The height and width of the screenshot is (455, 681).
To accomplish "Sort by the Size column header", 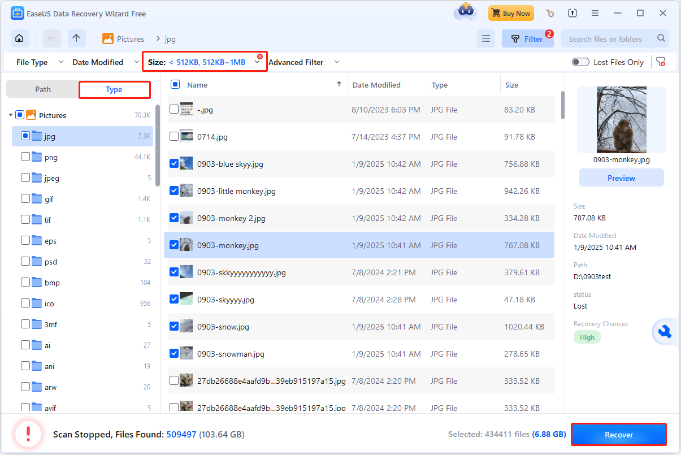I will coord(511,85).
